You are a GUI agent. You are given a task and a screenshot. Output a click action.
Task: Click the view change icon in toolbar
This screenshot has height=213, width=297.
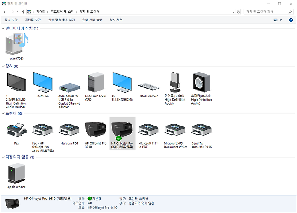[276, 20]
